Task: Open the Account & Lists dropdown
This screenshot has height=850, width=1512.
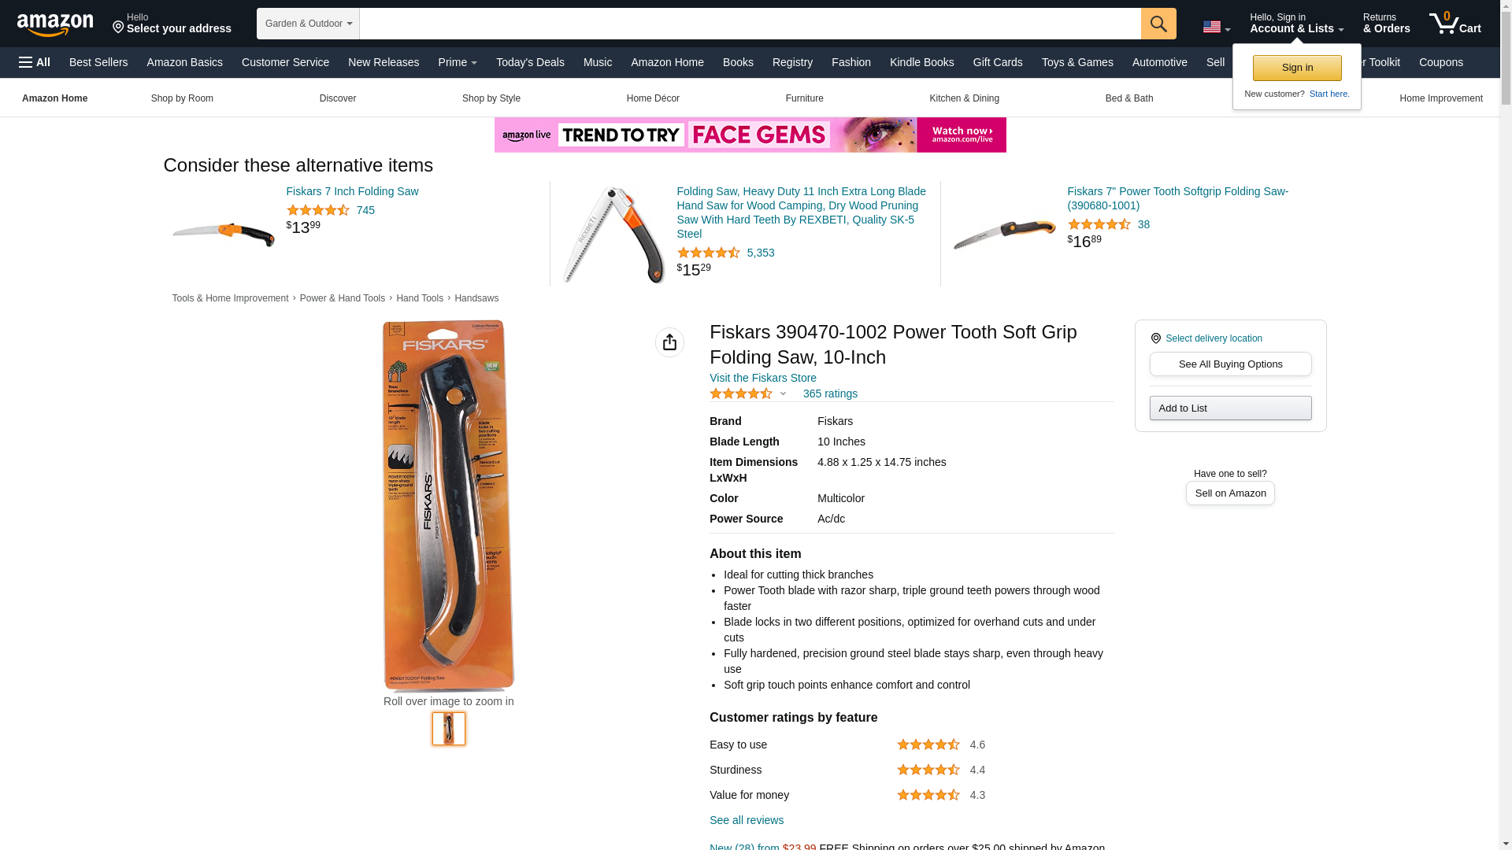Action: click(x=1296, y=24)
